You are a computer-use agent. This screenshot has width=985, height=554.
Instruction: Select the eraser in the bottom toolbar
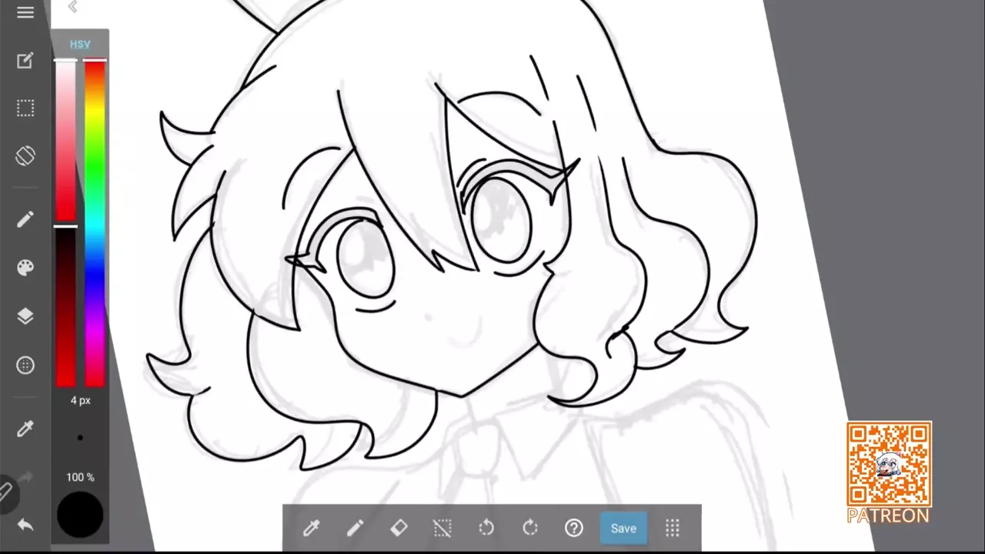pyautogui.click(x=399, y=528)
